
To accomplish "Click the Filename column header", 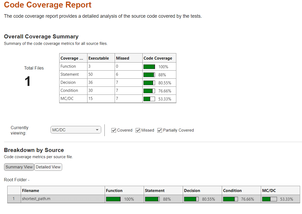I will coord(31,191).
